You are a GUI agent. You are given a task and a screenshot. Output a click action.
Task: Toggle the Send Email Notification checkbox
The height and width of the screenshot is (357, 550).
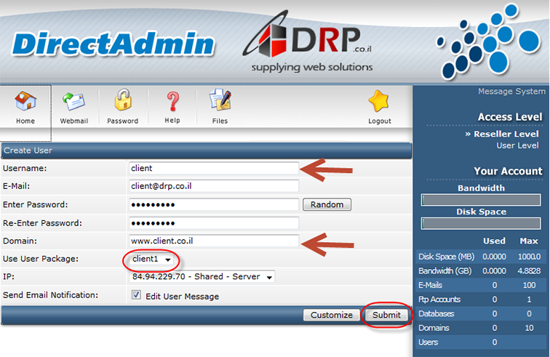point(136,296)
